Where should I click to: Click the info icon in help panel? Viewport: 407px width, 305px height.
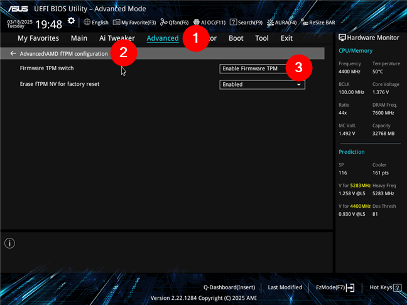point(9,243)
